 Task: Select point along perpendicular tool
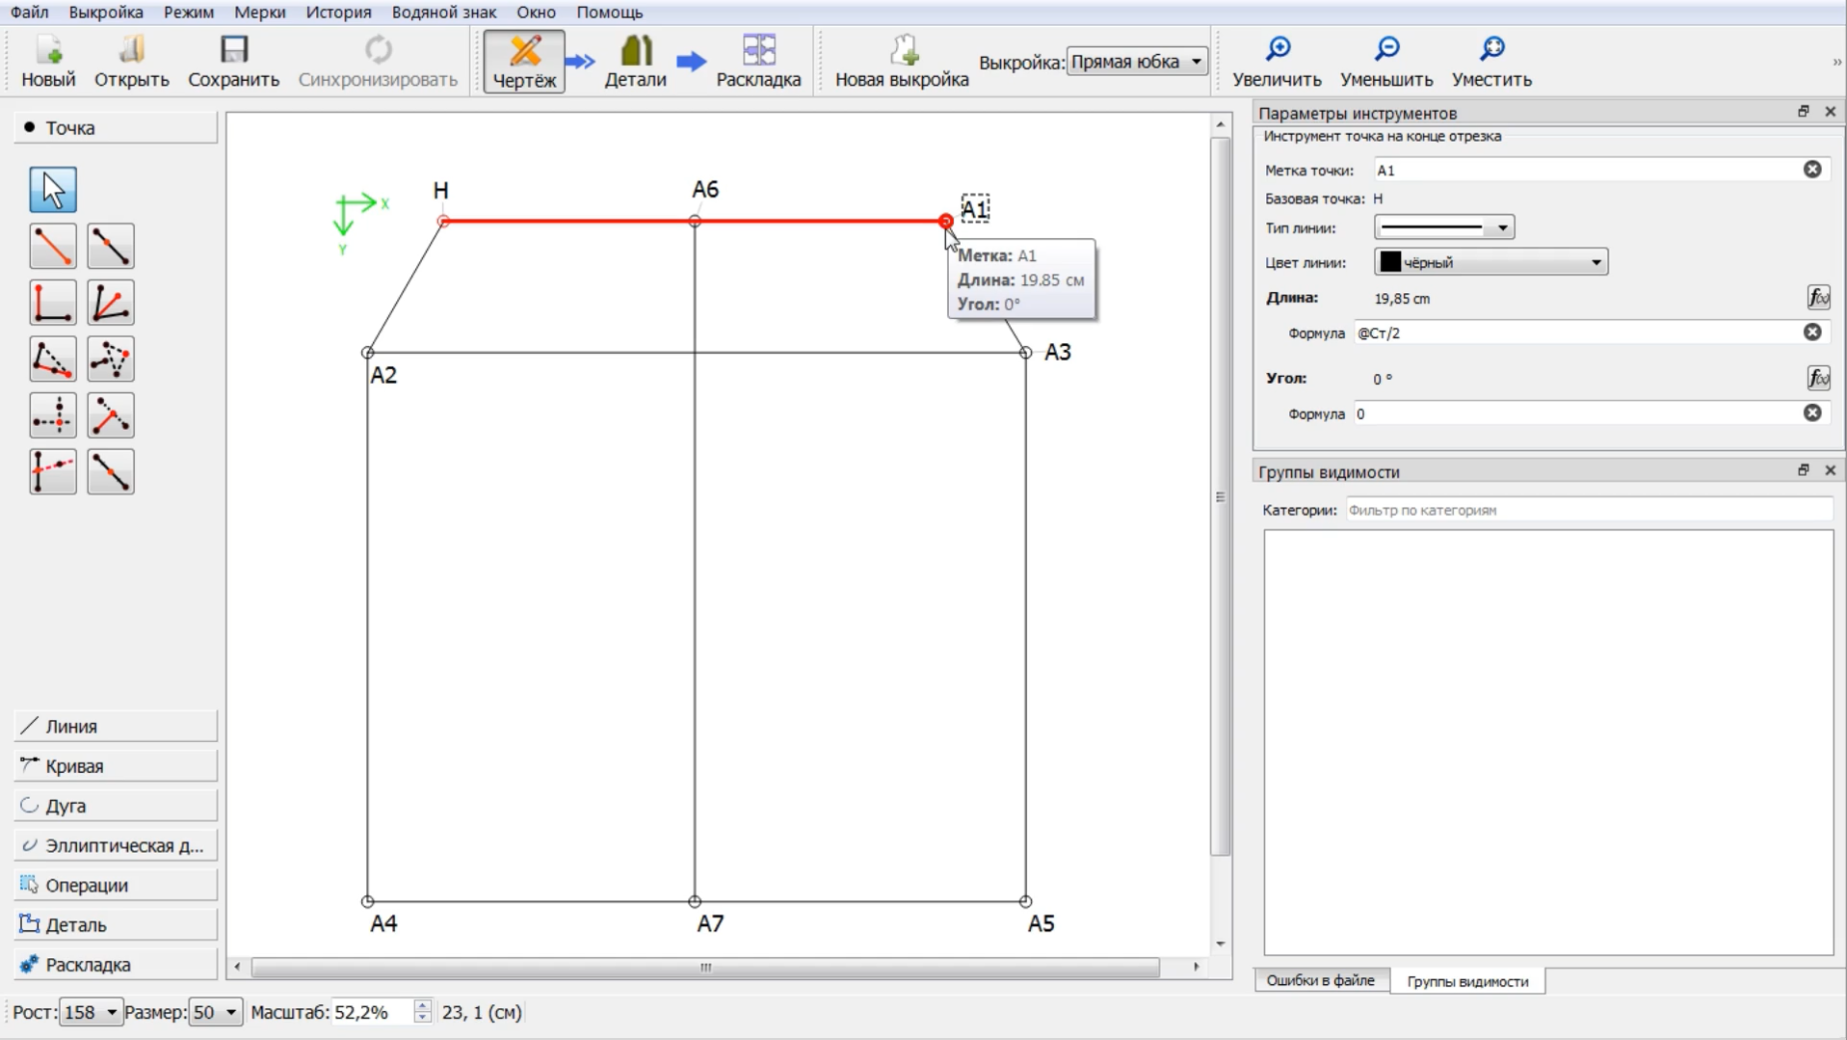tap(53, 303)
